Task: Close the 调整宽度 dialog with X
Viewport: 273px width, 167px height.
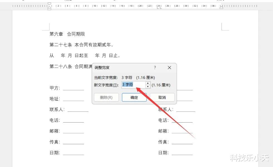Action: click(169, 68)
